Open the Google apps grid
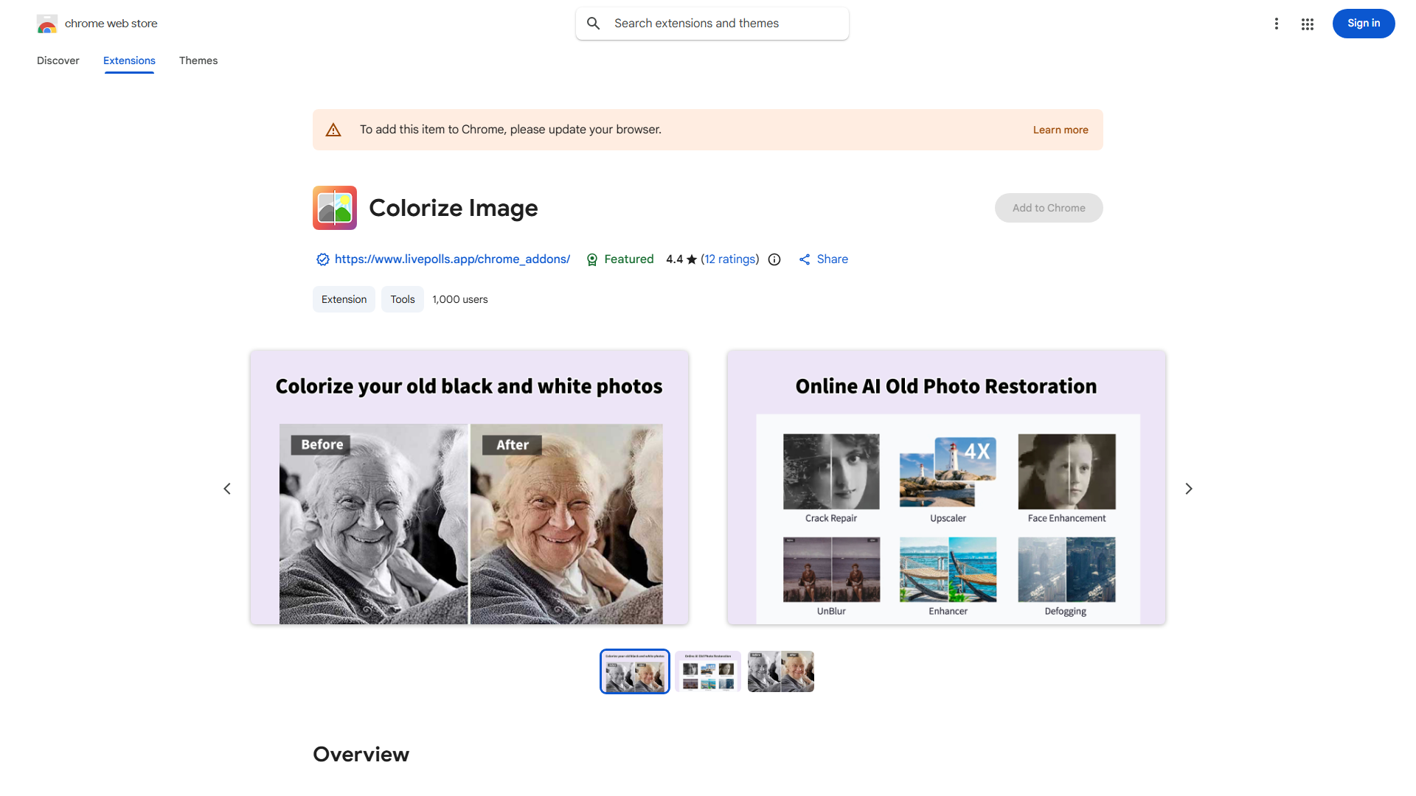 click(1307, 24)
